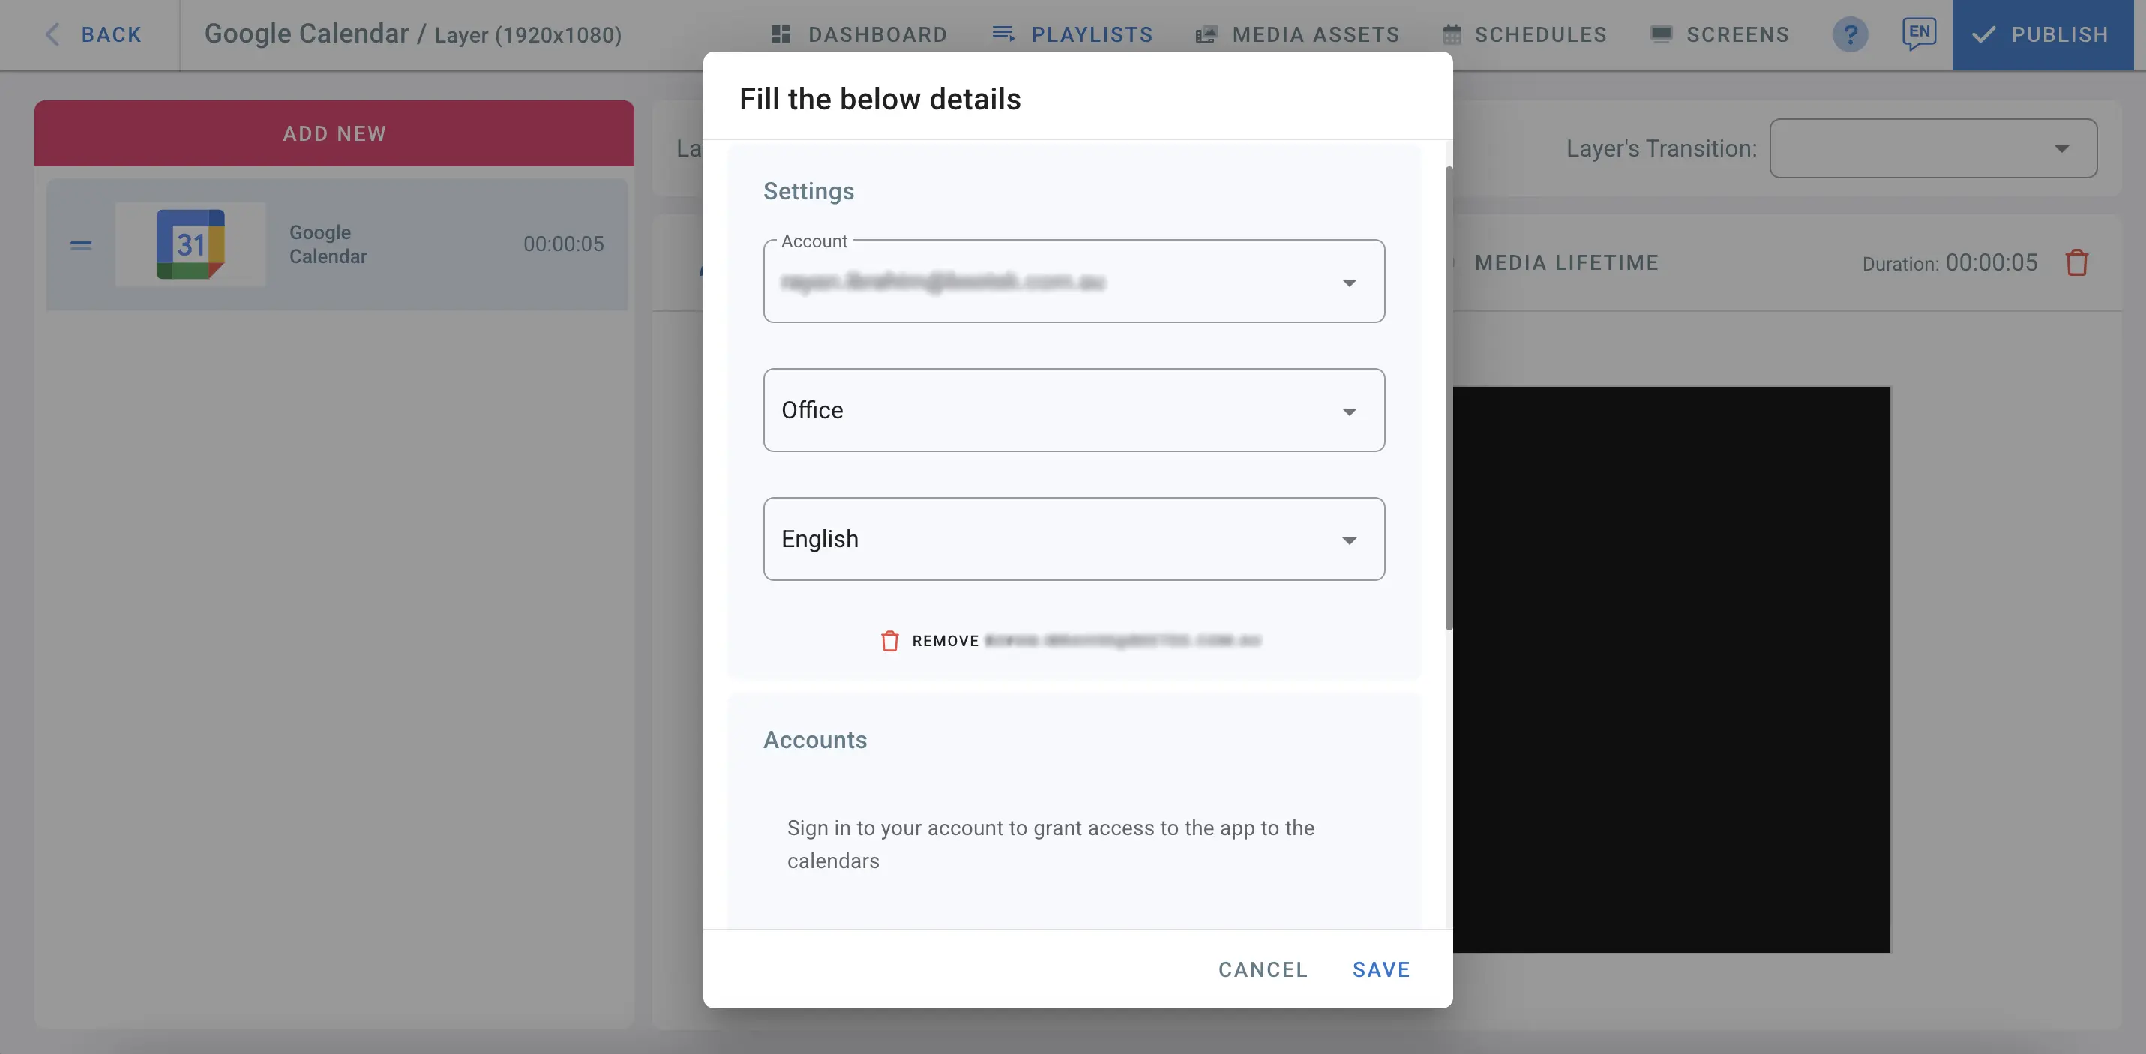This screenshot has height=1054, width=2146.
Task: Open the Layer's Transition dropdown
Action: pyautogui.click(x=2062, y=148)
